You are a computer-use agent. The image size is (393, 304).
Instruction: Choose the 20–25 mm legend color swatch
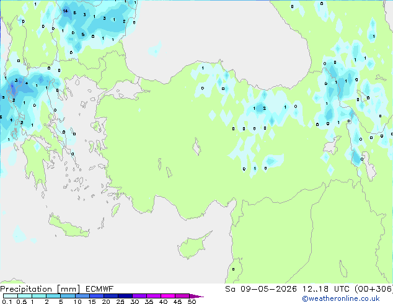click(110, 296)
